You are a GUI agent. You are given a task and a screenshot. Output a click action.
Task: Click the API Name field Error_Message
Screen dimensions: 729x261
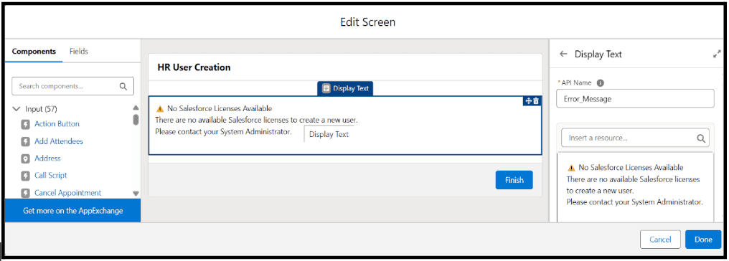(635, 99)
